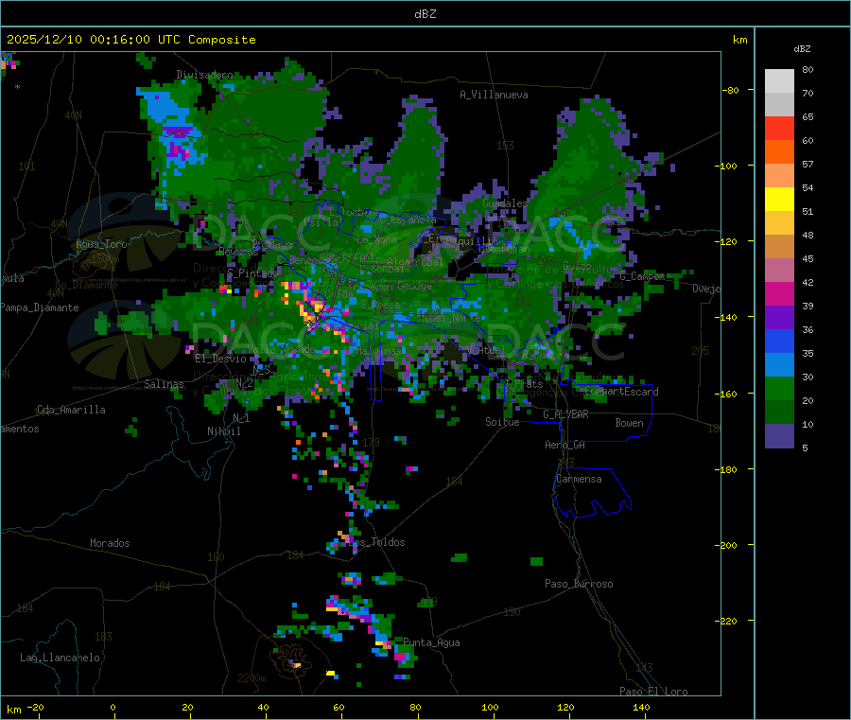Viewport: 851px width, 720px height.
Task: Click the Pampa_Diamante map label
Action: tap(40, 307)
